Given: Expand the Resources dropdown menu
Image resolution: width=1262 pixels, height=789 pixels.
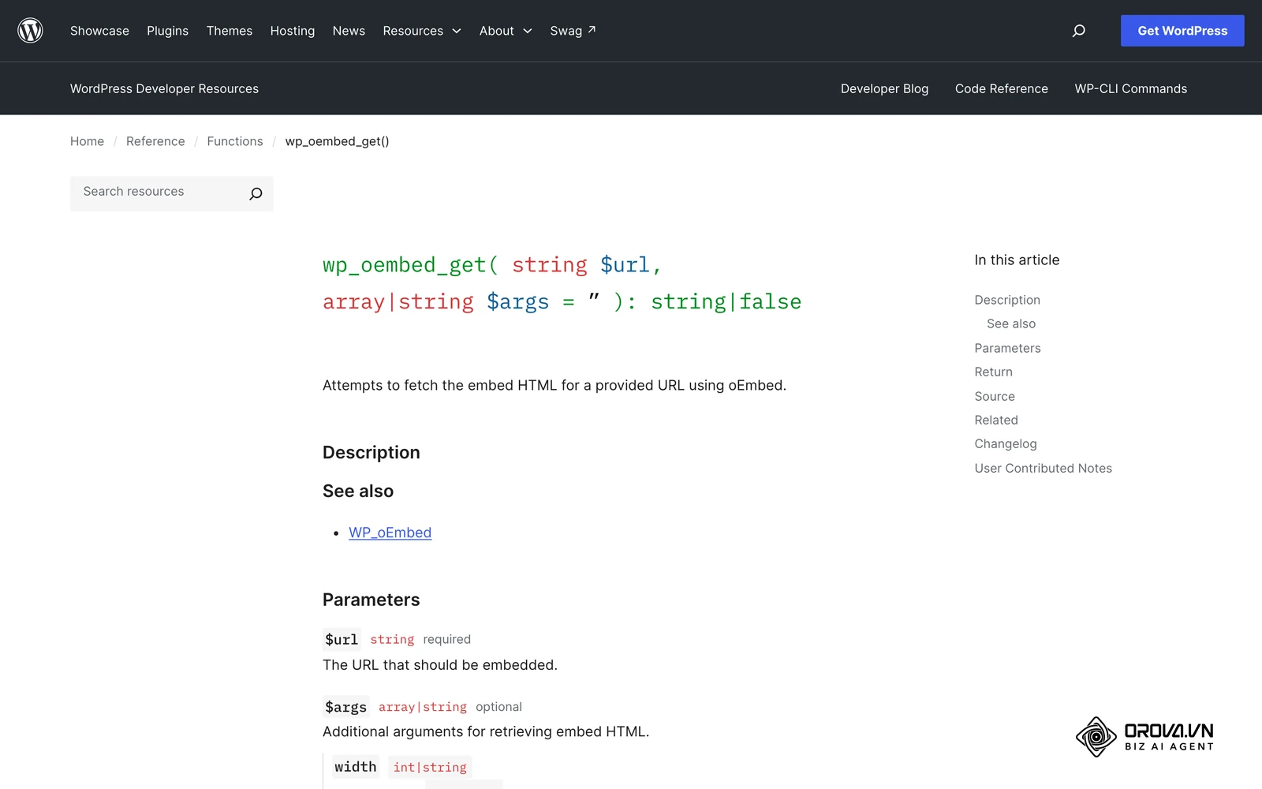Looking at the screenshot, I should (422, 31).
